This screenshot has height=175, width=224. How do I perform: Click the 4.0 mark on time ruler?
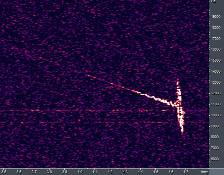pos(80,172)
